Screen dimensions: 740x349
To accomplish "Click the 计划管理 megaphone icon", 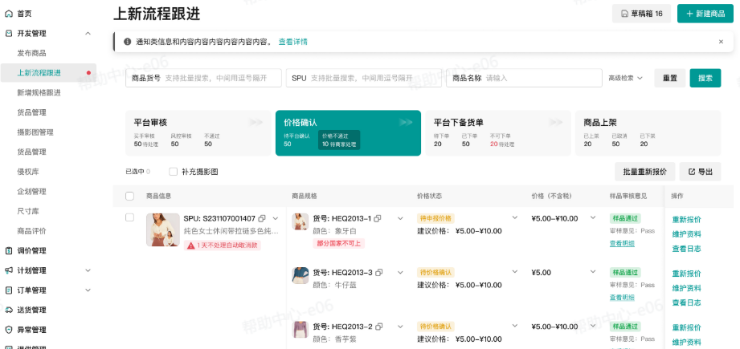I will (x=9, y=271).
